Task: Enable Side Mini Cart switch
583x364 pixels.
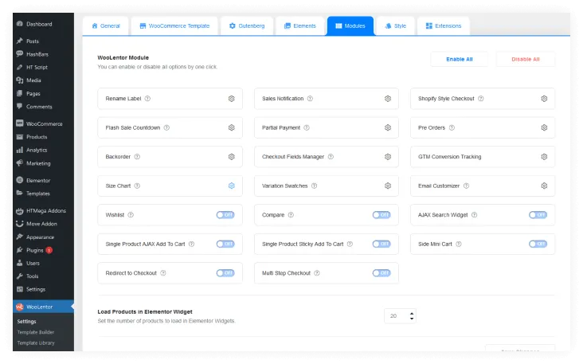Action: (x=538, y=244)
